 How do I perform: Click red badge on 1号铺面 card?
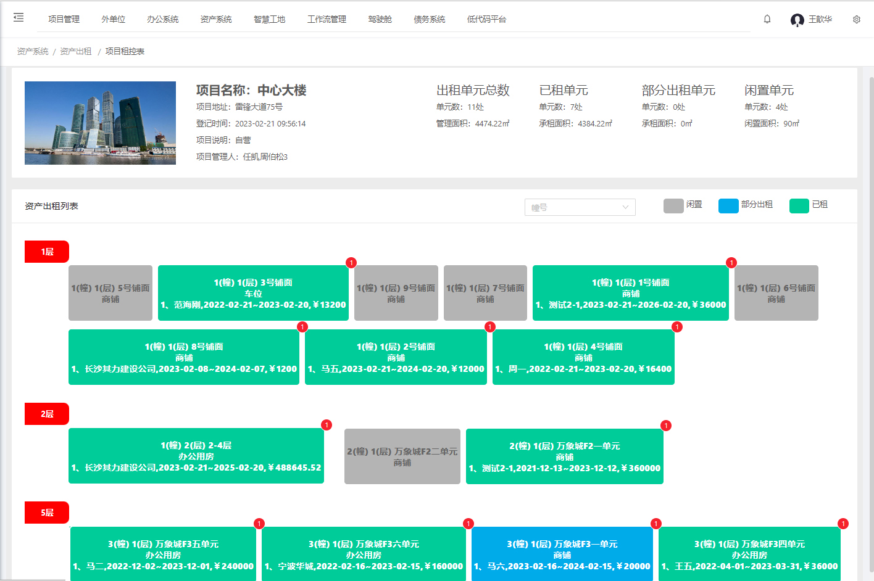pyautogui.click(x=731, y=263)
